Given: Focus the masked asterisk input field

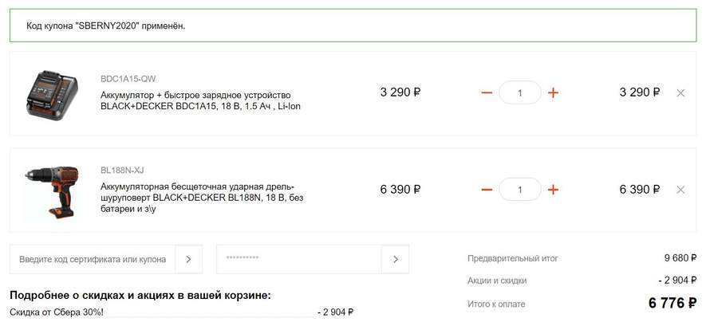Looking at the screenshot, I should [x=299, y=259].
